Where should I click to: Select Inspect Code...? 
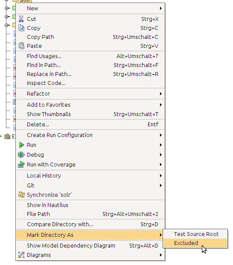(x=90, y=83)
